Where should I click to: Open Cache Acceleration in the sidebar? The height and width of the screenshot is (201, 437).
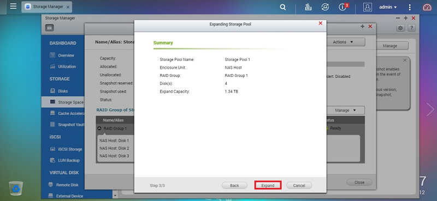pyautogui.click(x=67, y=113)
